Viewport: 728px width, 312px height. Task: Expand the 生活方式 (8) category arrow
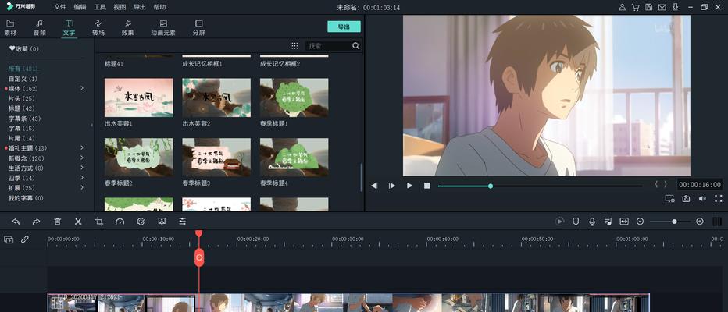tap(82, 168)
